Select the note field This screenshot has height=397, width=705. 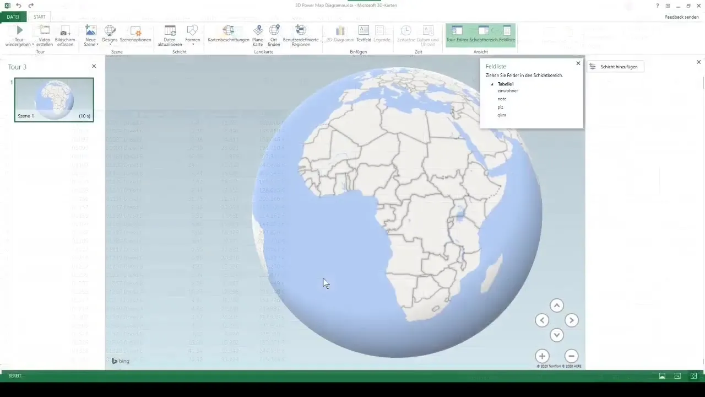click(x=502, y=99)
